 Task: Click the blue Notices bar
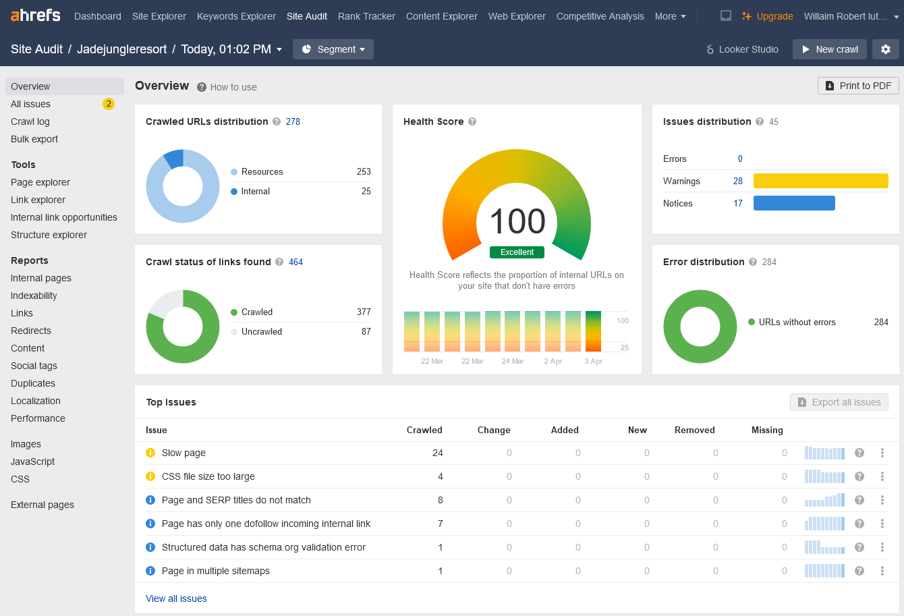[x=794, y=203]
